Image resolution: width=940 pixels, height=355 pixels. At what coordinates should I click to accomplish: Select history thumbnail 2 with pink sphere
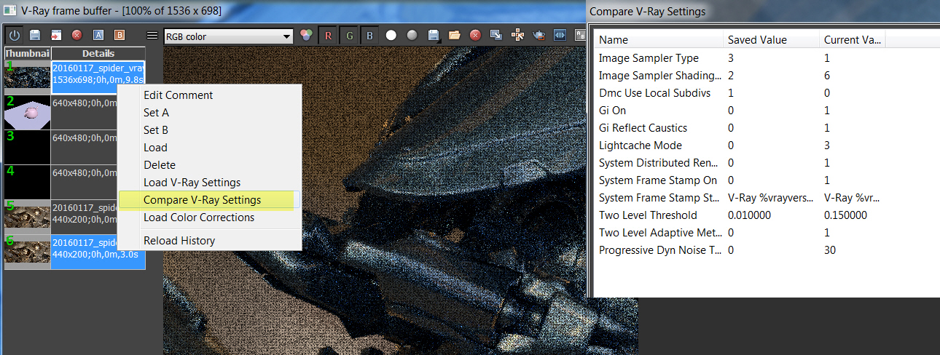click(x=28, y=112)
